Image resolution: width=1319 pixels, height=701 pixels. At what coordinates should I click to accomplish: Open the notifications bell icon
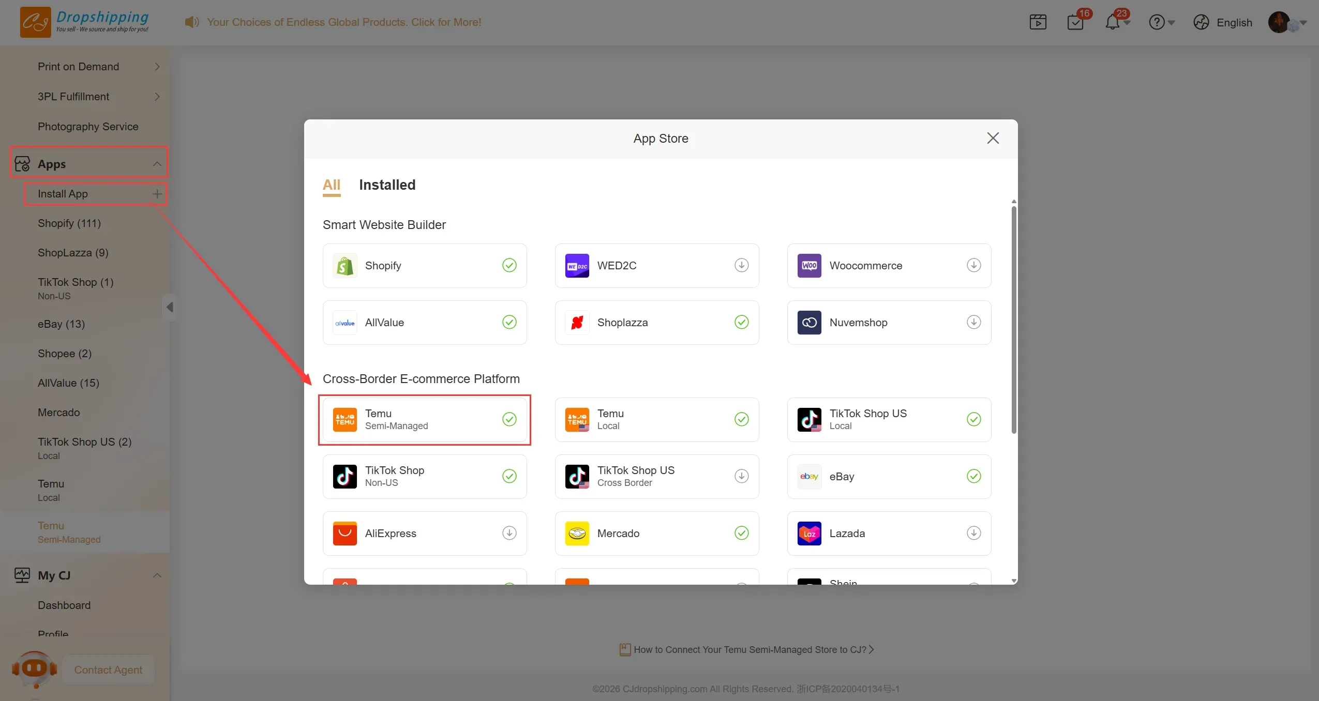(x=1112, y=22)
